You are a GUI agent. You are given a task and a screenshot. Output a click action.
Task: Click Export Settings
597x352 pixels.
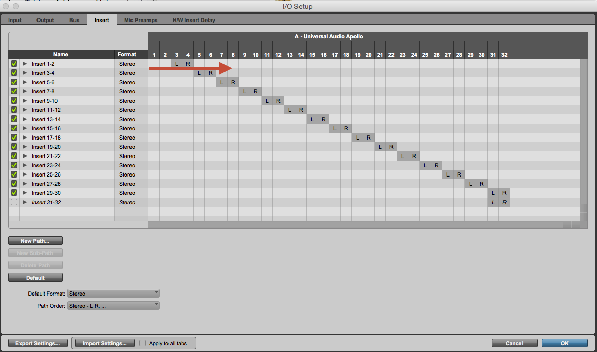tap(38, 343)
